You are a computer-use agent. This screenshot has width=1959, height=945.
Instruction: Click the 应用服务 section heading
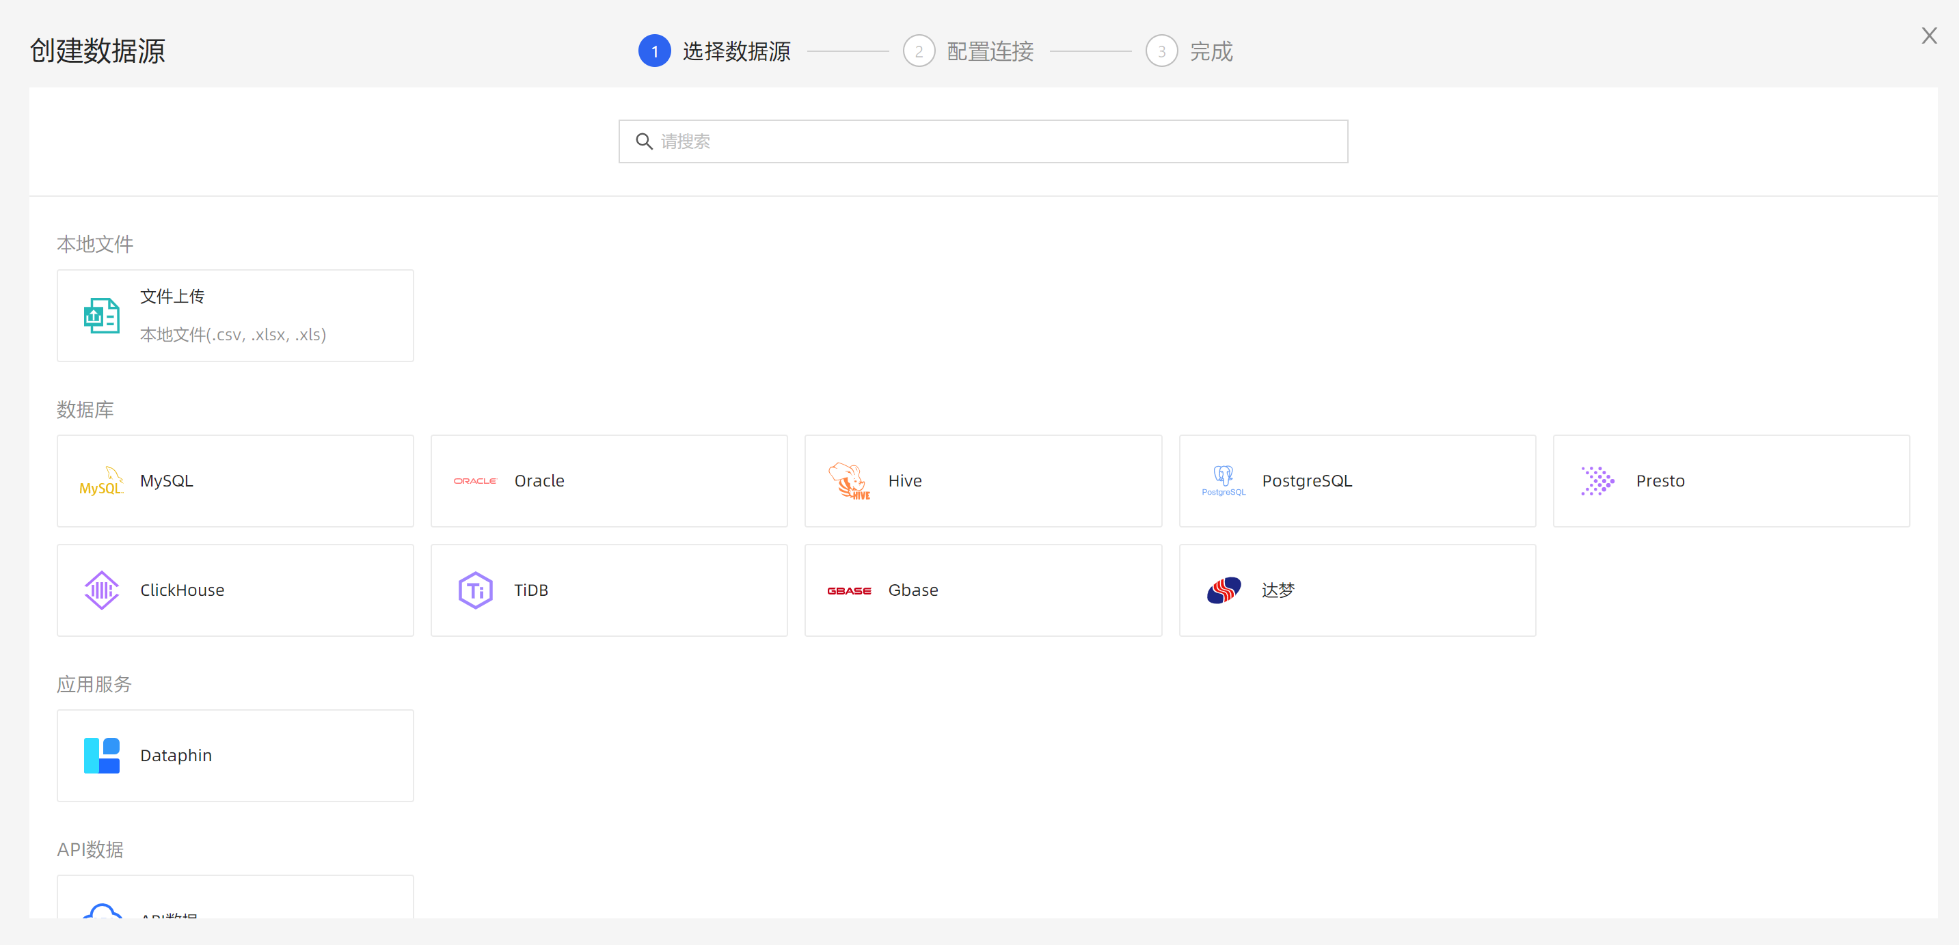pos(94,684)
